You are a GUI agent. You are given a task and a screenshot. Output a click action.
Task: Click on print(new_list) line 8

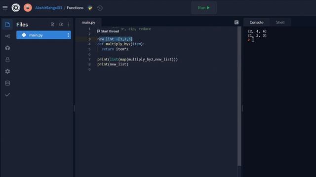click(x=113, y=64)
